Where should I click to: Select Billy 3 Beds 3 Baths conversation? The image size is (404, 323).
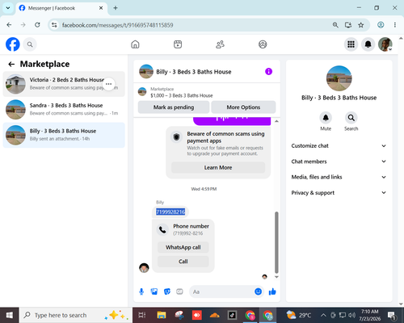(x=64, y=135)
